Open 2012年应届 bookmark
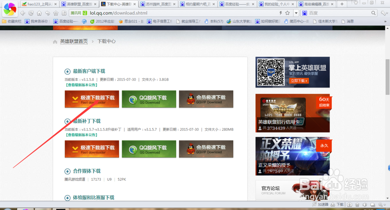The height and width of the screenshot is (210, 390). (102, 21)
